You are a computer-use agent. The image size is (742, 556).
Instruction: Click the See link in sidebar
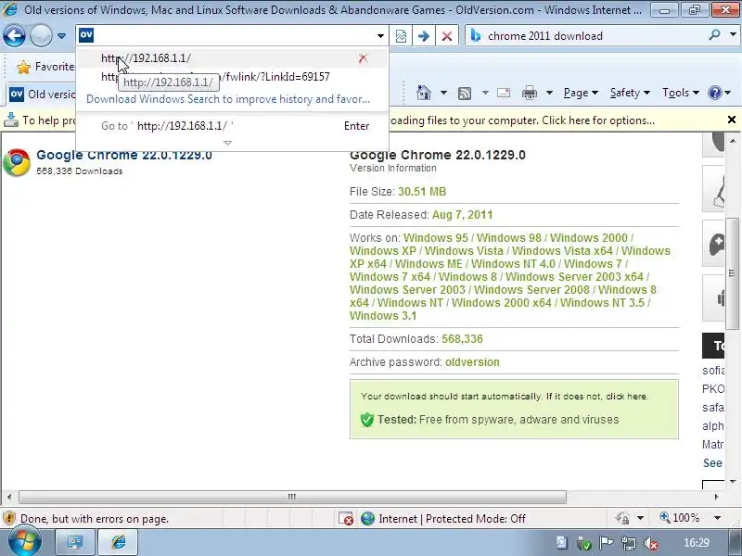coord(712,463)
